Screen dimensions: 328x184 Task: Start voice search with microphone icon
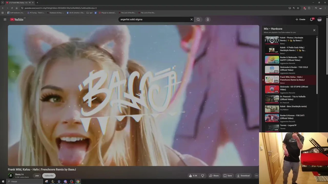pyautogui.click(x=208, y=19)
